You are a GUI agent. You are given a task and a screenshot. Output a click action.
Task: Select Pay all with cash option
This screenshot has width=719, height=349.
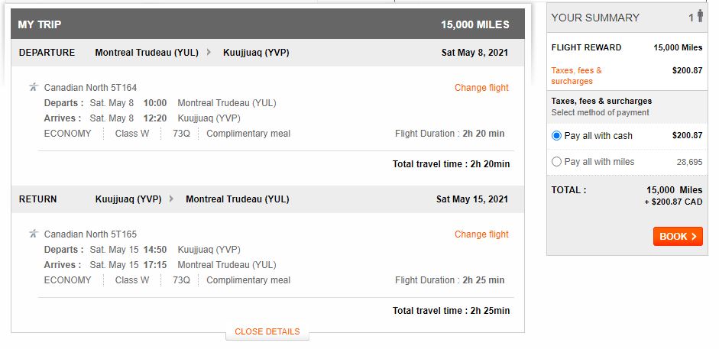(x=556, y=136)
